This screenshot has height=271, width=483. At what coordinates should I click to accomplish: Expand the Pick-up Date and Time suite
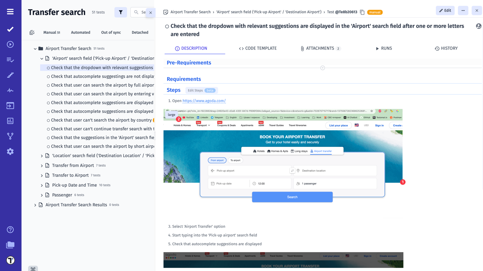42,185
